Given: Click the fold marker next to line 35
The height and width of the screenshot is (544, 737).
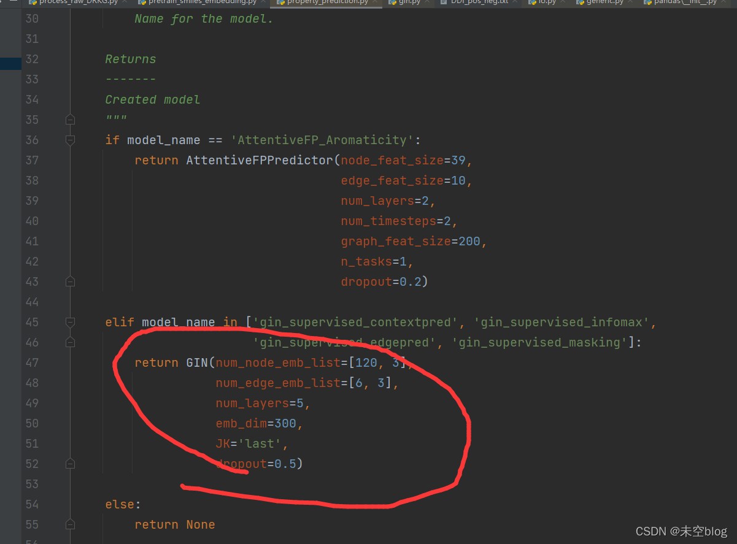Looking at the screenshot, I should pos(69,120).
